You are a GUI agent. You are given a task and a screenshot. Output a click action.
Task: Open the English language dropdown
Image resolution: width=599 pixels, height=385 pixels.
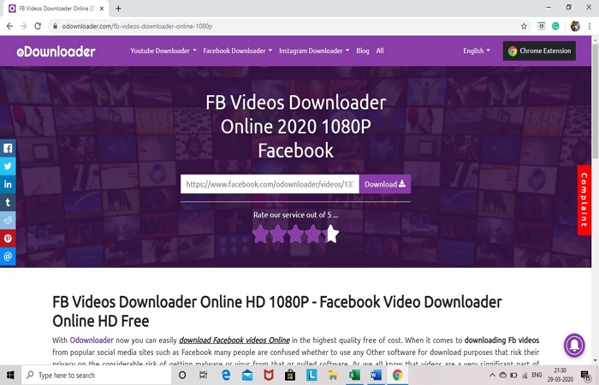[x=477, y=50]
